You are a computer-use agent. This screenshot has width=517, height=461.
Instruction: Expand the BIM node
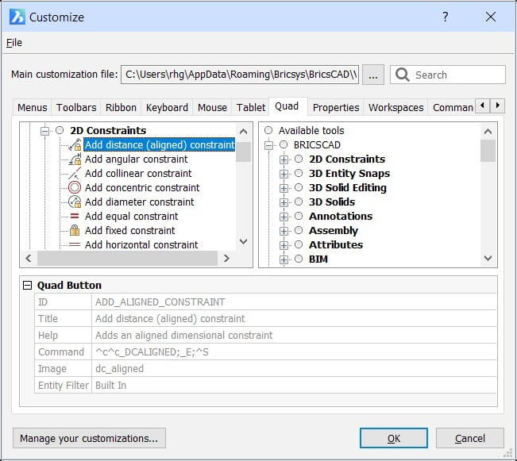pos(284,259)
